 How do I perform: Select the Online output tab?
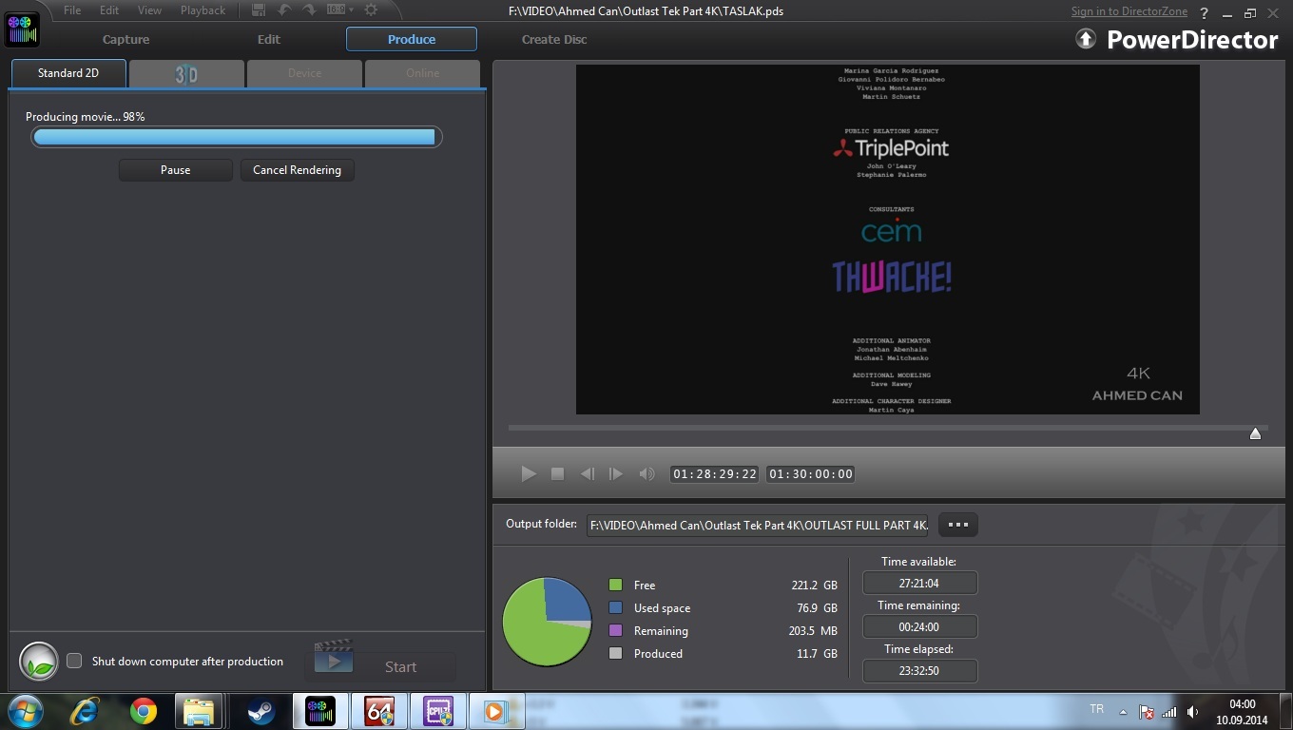[x=422, y=74]
